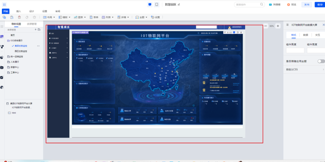
Task: Switch to 交互 properties tab
Action: [317, 35]
